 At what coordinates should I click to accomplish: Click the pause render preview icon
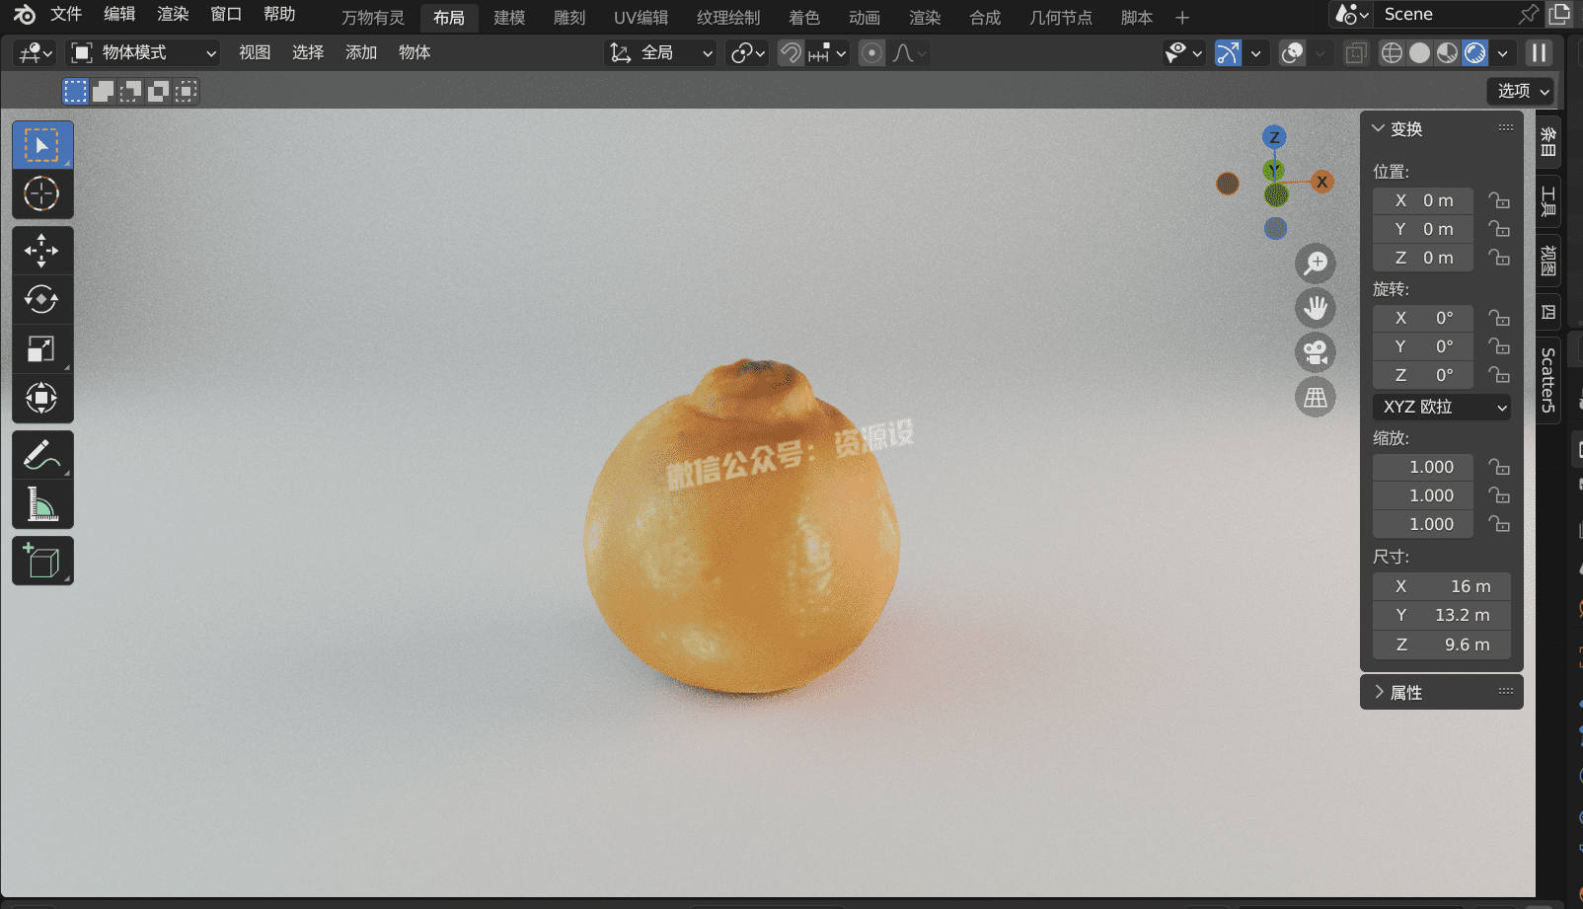tap(1540, 53)
